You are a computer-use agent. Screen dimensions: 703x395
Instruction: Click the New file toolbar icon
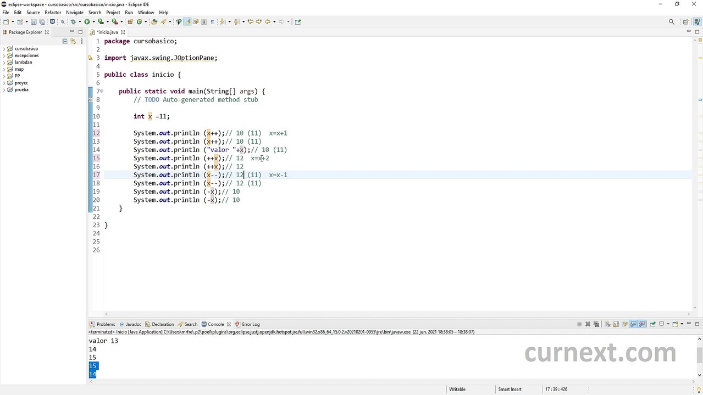pyautogui.click(x=5, y=22)
